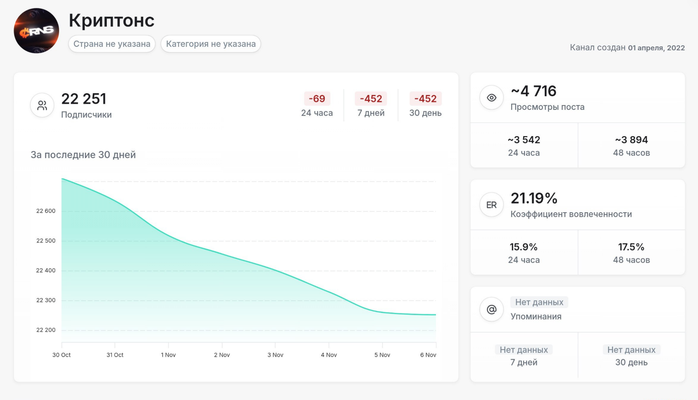Click the mentions 'Нет данных' 7 дней cell
The width and height of the screenshot is (698, 400).
pos(524,355)
